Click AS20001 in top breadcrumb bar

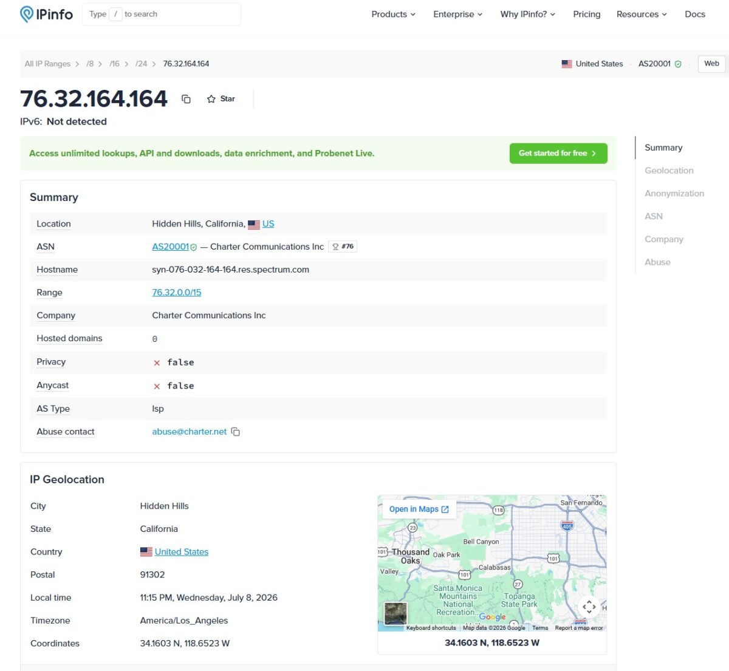tap(654, 64)
